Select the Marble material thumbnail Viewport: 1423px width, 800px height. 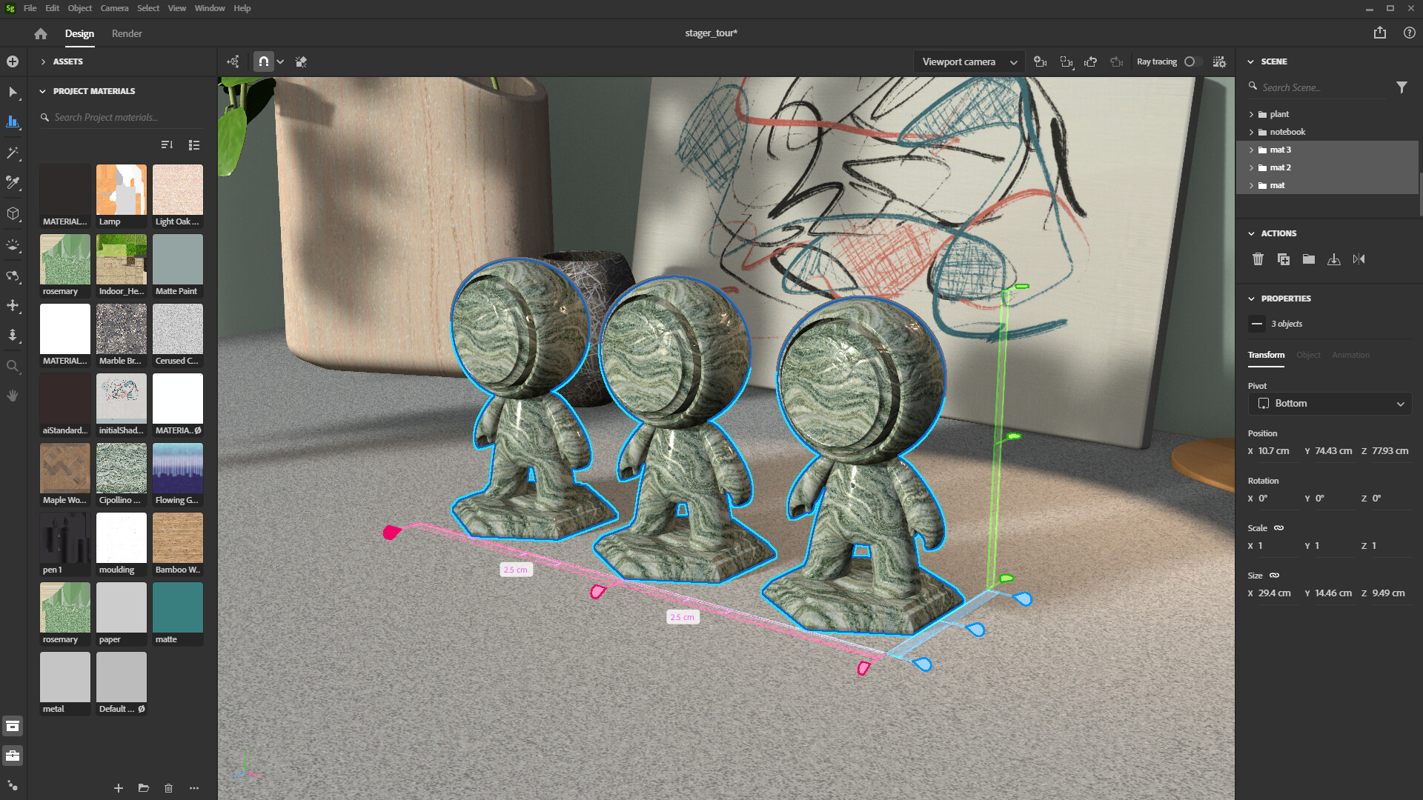[121, 332]
